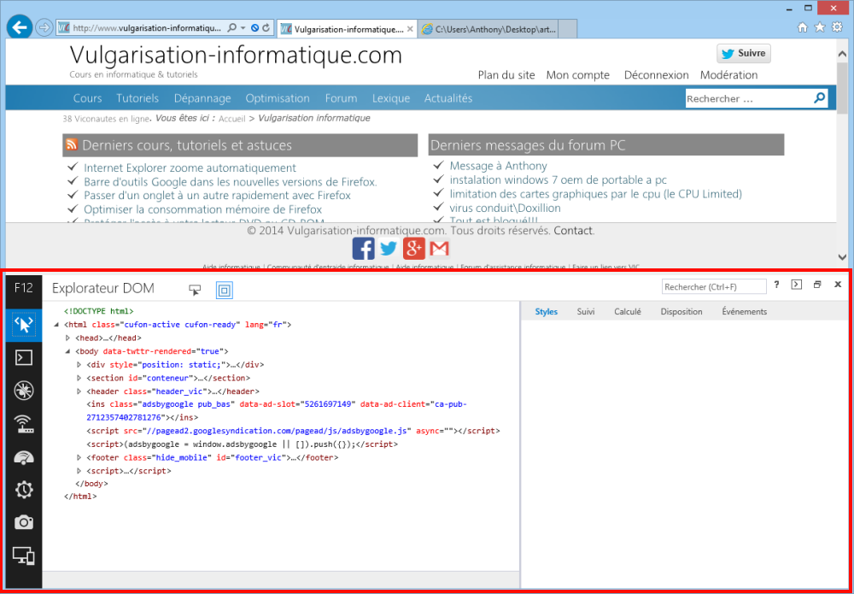Activate the Select element cursor icon
Viewport: 854px width, 594px height.
195,290
